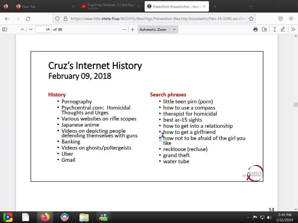Close the YouTube video tab
Image resolution: width=298 pixels, height=223 pixels.
[x=139, y=6]
